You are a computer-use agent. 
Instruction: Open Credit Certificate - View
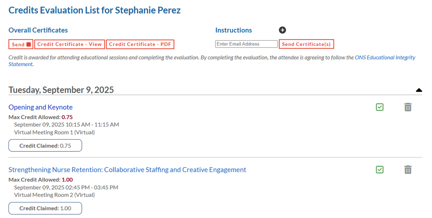pyautogui.click(x=70, y=44)
